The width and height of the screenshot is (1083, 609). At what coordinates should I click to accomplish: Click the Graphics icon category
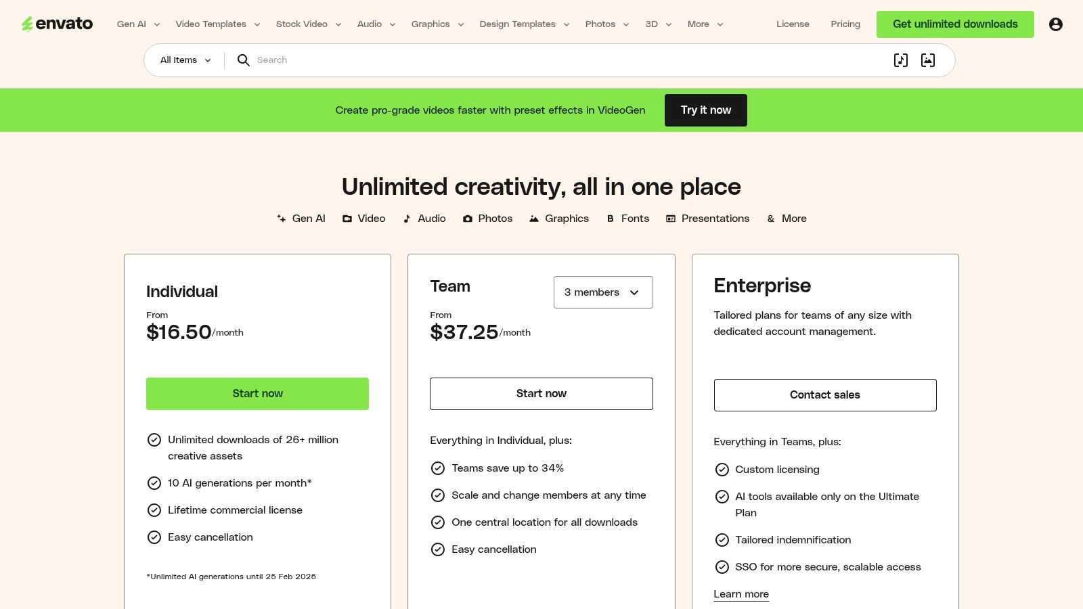[x=533, y=218]
